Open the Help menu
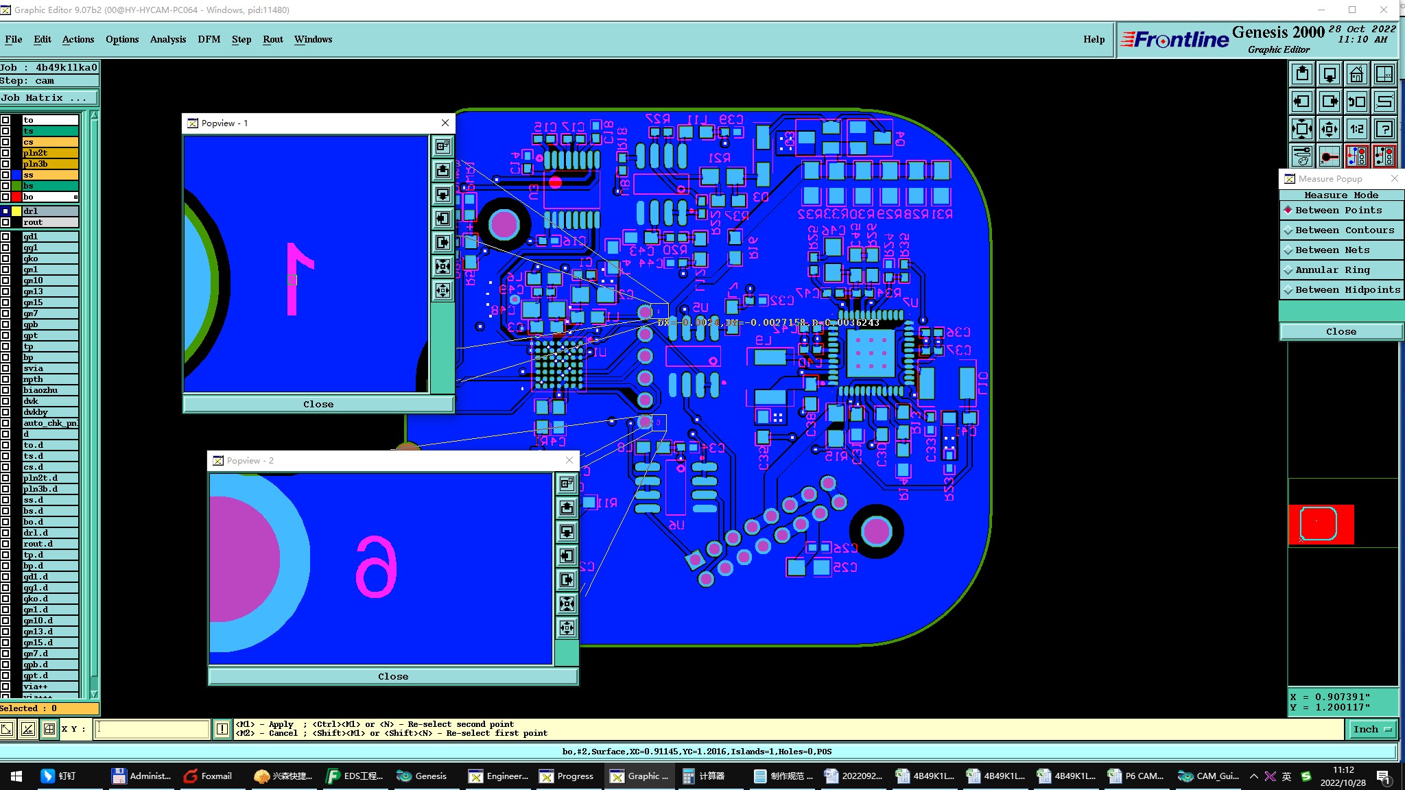This screenshot has height=790, width=1405. [x=1094, y=39]
